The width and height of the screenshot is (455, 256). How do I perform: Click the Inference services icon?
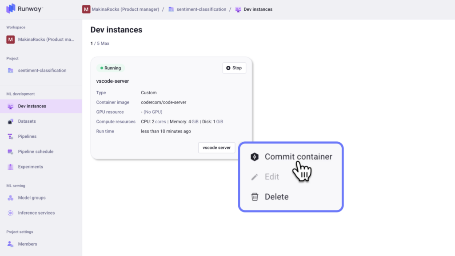pos(11,213)
